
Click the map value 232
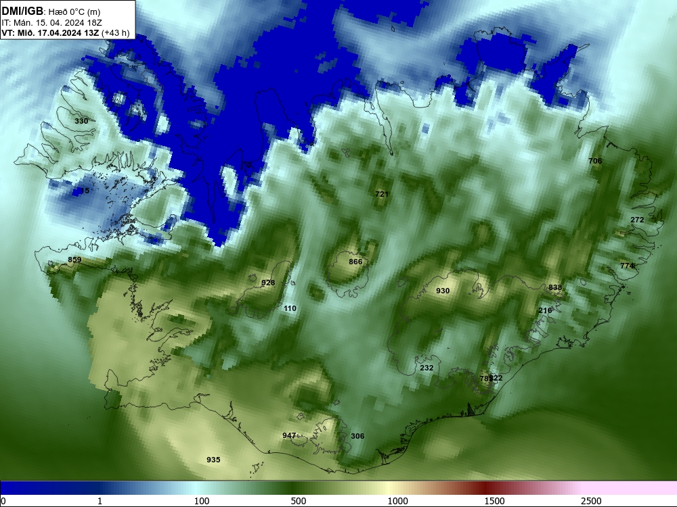[x=427, y=368]
